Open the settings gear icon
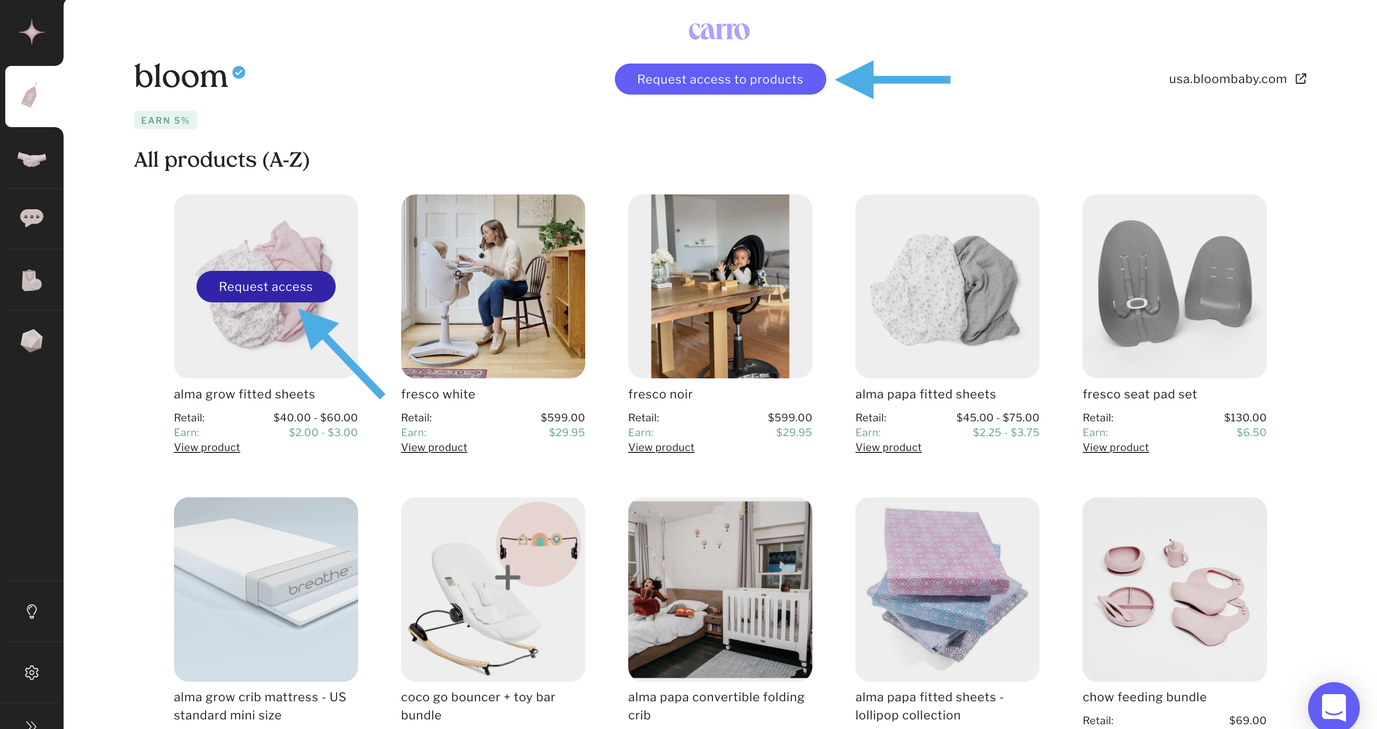Image resolution: width=1377 pixels, height=729 pixels. 32,672
